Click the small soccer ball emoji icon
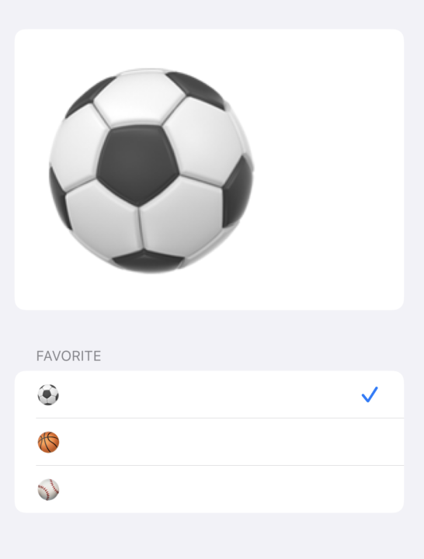Image resolution: width=424 pixels, height=559 pixels. coord(48,394)
